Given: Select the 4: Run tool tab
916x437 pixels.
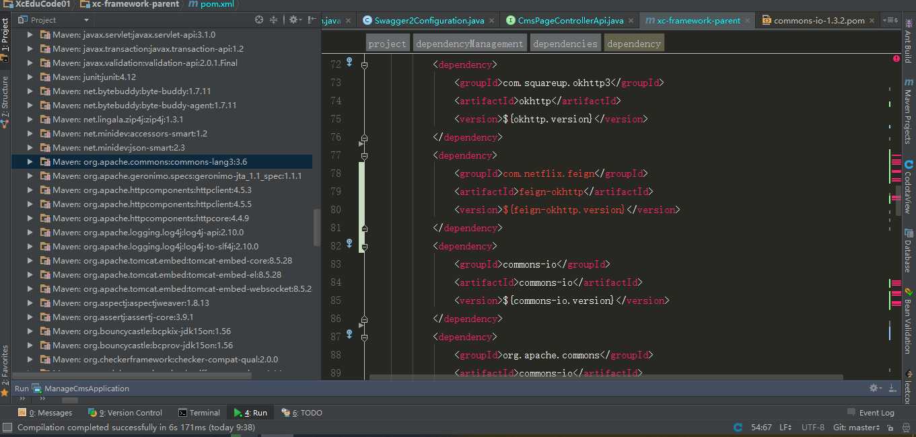Looking at the screenshot, I should click(250, 412).
